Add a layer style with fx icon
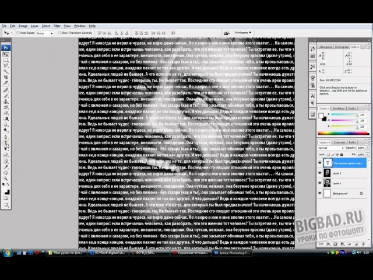The width and height of the screenshot is (373, 280). pyautogui.click(x=328, y=244)
